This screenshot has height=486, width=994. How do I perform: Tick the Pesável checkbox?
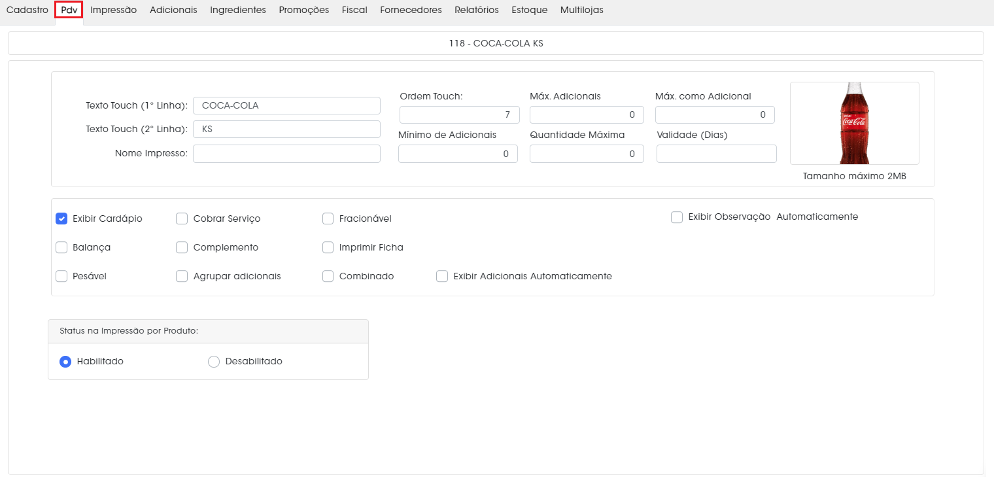61,276
